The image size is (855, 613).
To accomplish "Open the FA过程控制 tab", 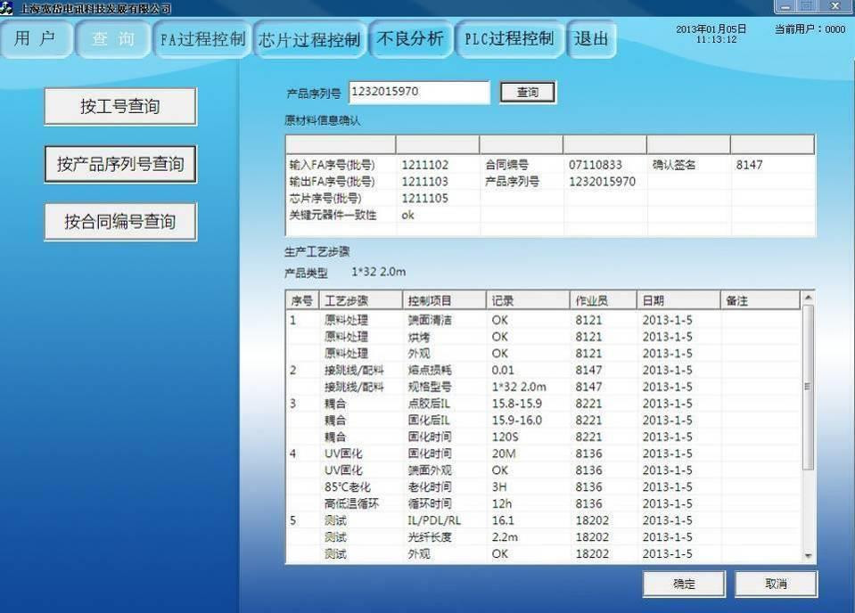I will click(x=202, y=40).
